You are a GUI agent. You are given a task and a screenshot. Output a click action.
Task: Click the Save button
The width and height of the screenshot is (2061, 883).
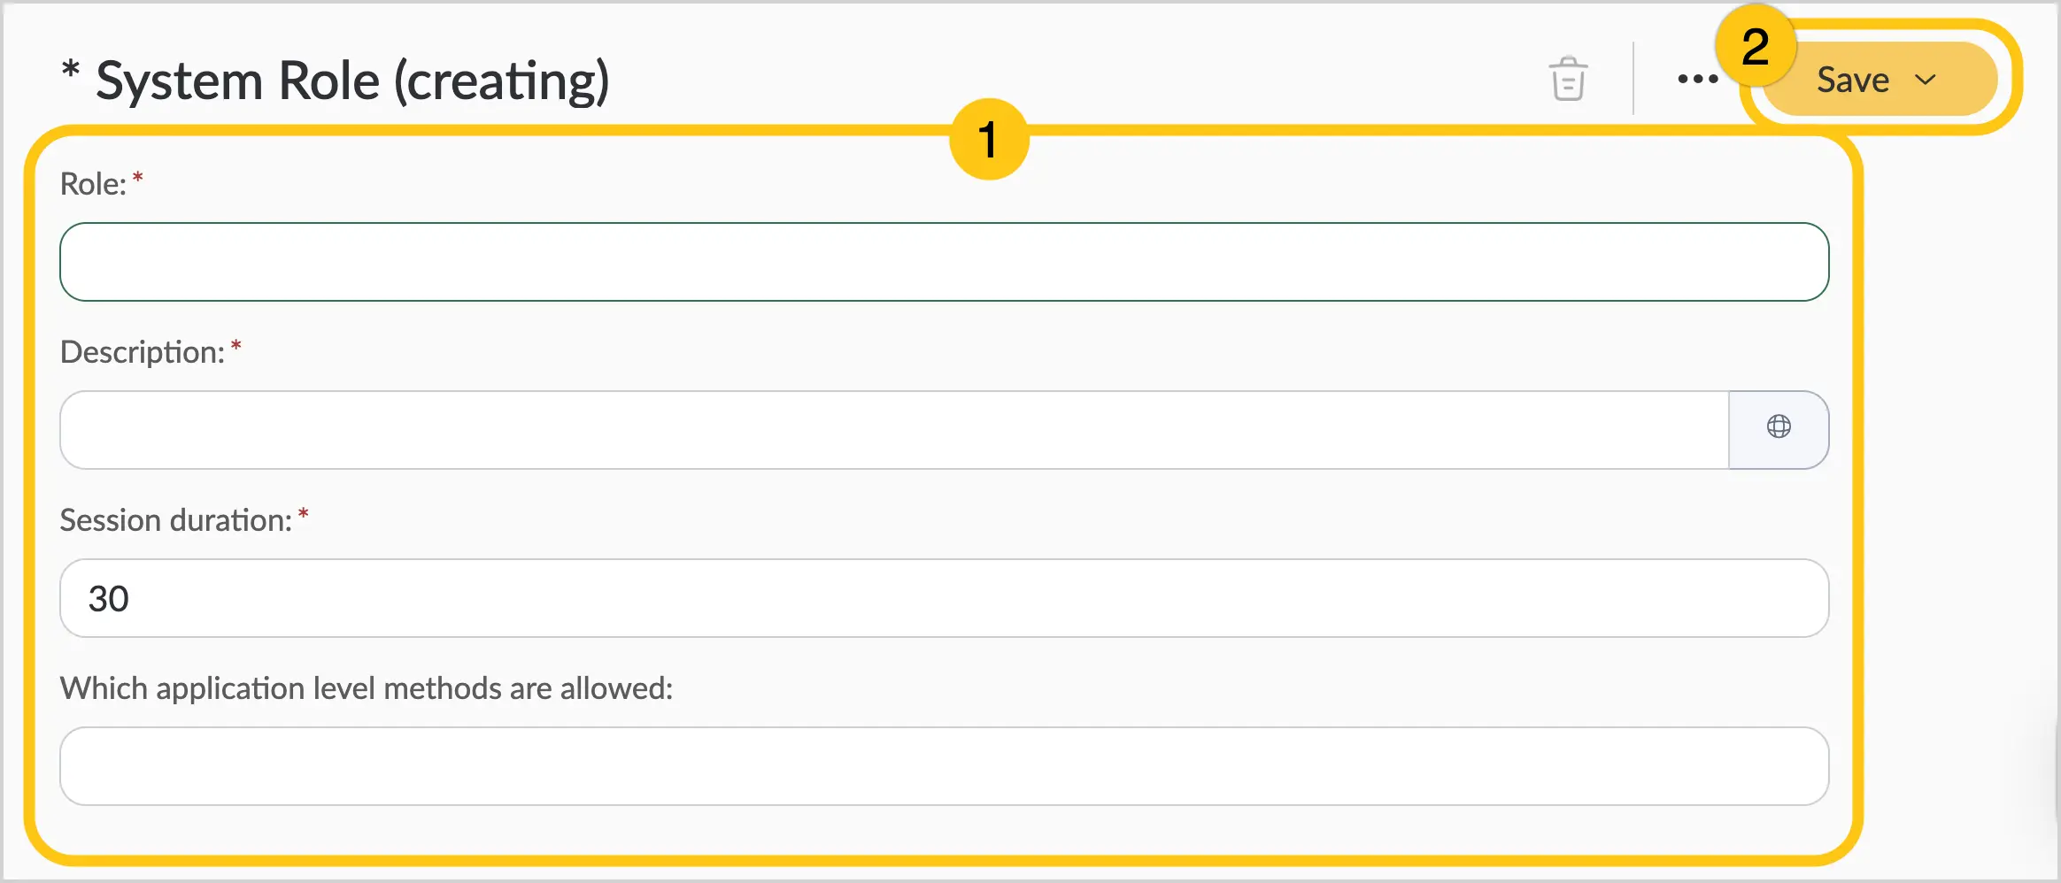(1878, 80)
